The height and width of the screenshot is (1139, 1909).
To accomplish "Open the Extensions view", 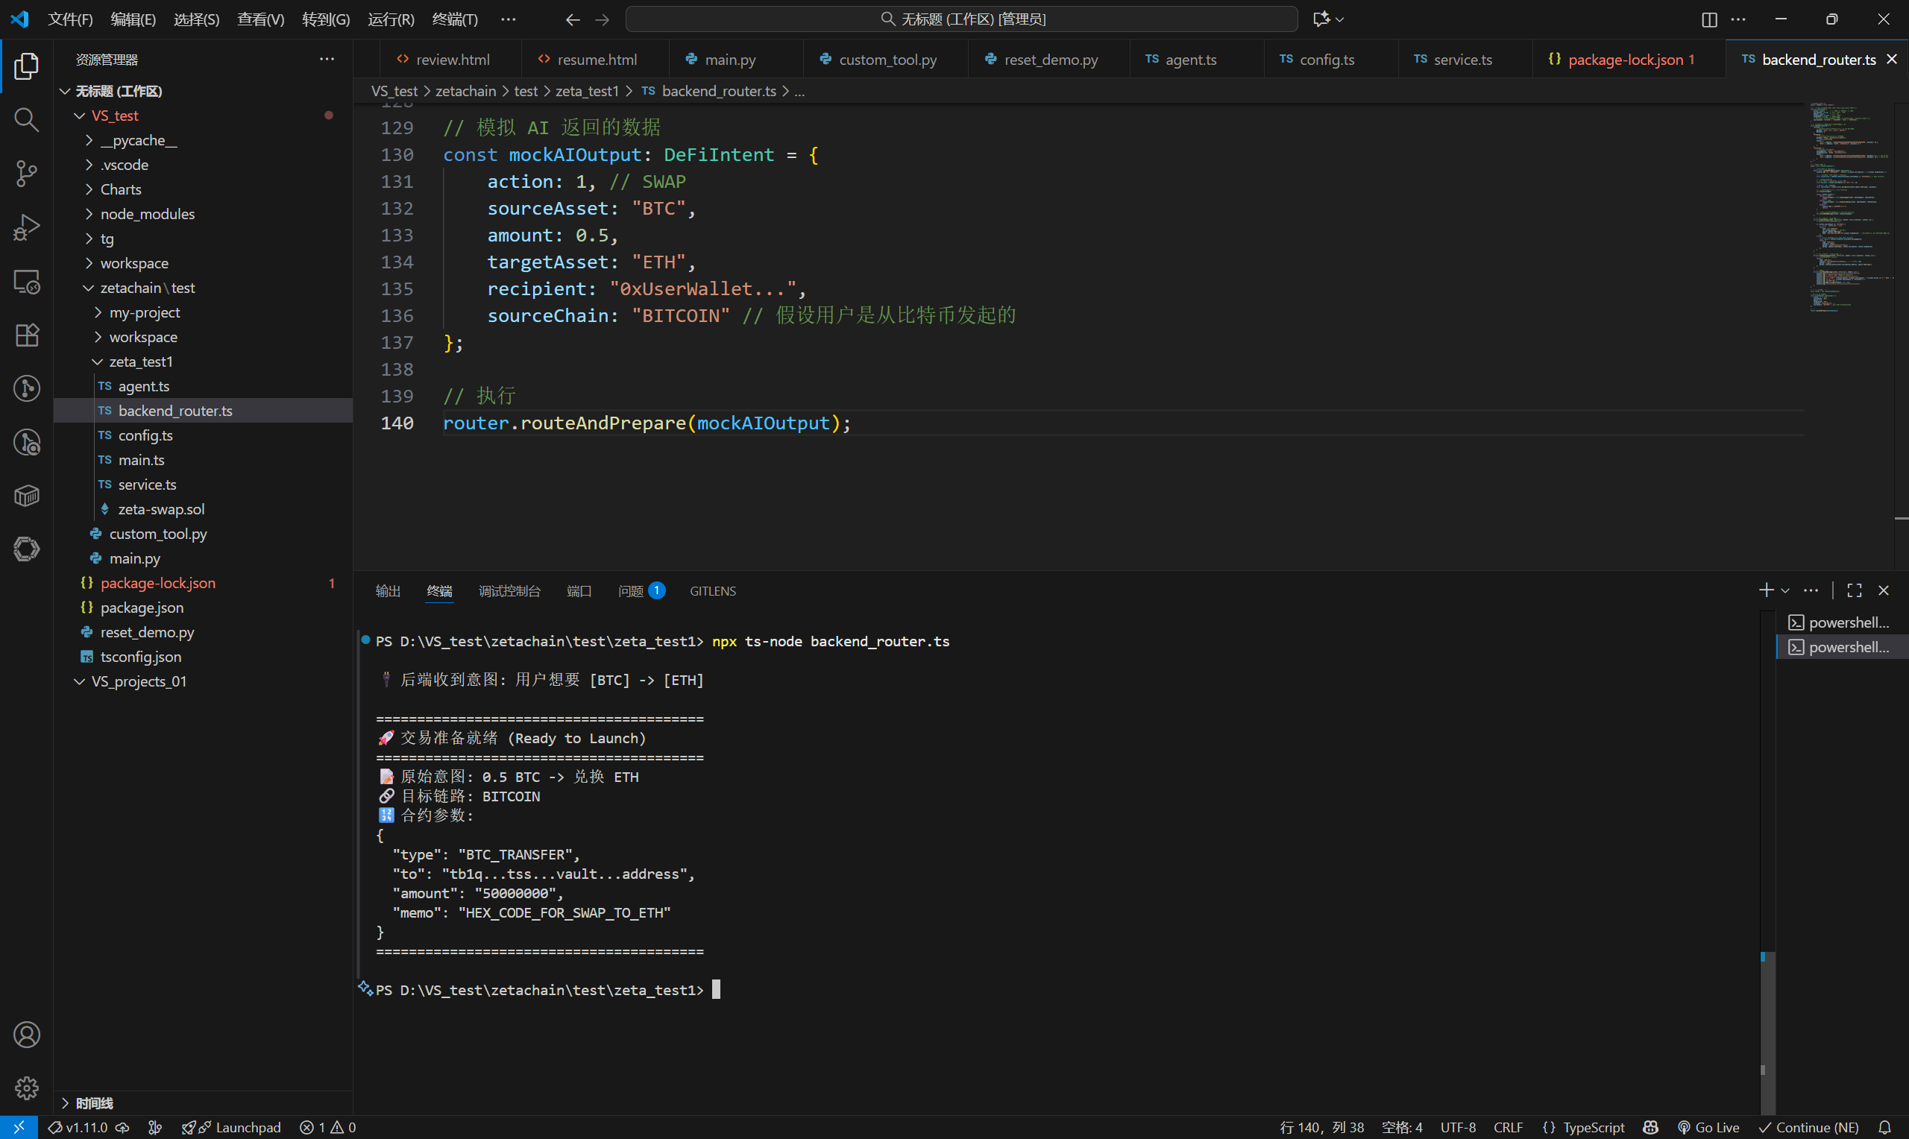I will click(x=26, y=335).
